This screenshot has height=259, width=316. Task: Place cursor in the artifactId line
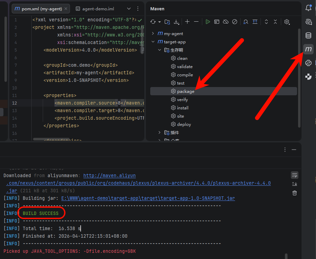click(89, 73)
